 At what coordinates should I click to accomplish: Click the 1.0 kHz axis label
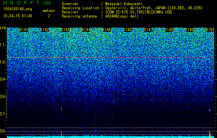(x=3, y=62)
